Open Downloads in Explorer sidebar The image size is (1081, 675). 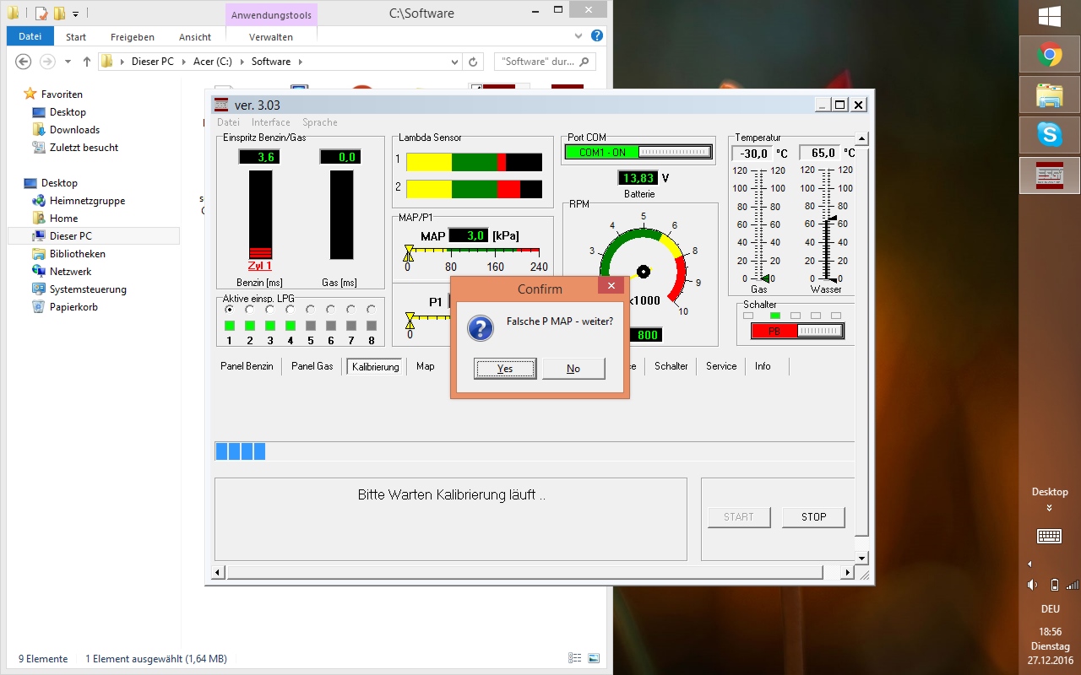coord(74,130)
